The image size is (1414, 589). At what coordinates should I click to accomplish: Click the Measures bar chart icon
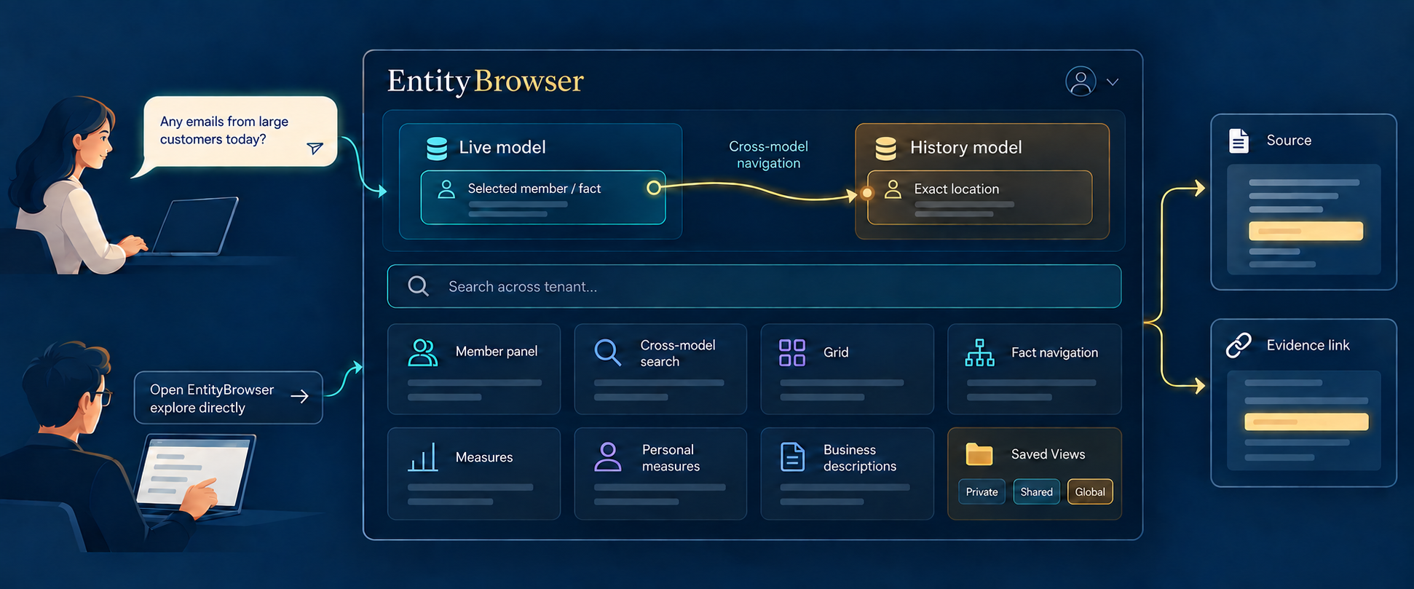[x=423, y=457]
